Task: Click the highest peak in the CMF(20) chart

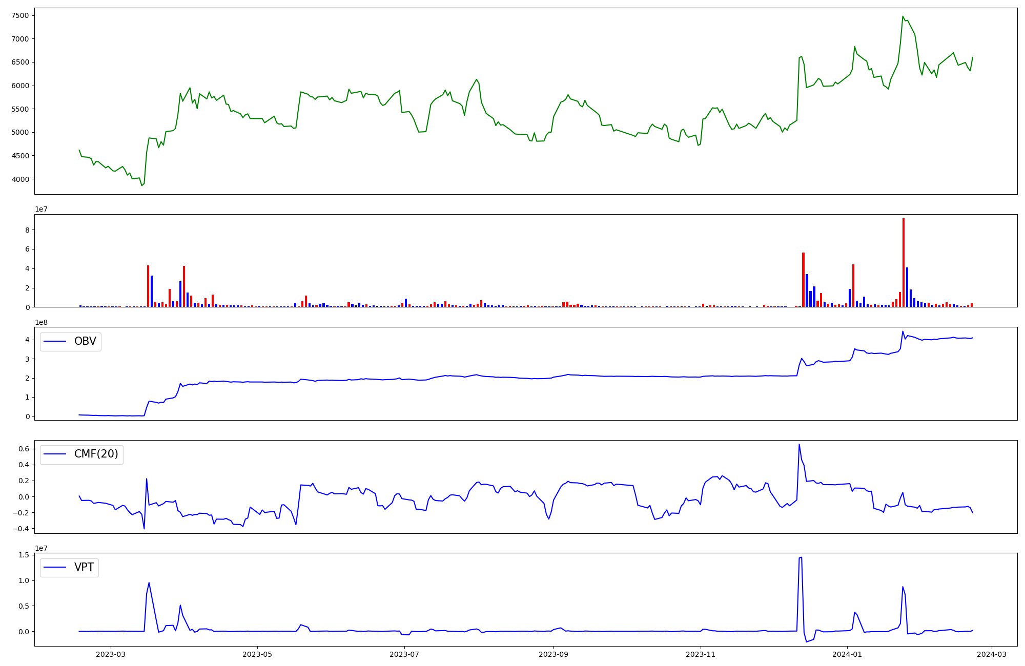Action: [799, 445]
